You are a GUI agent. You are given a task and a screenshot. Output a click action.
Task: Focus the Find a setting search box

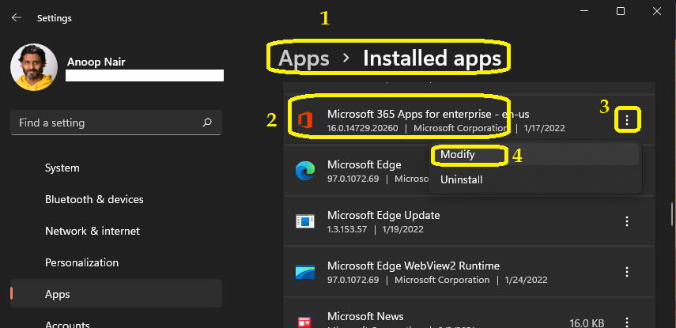[116, 123]
